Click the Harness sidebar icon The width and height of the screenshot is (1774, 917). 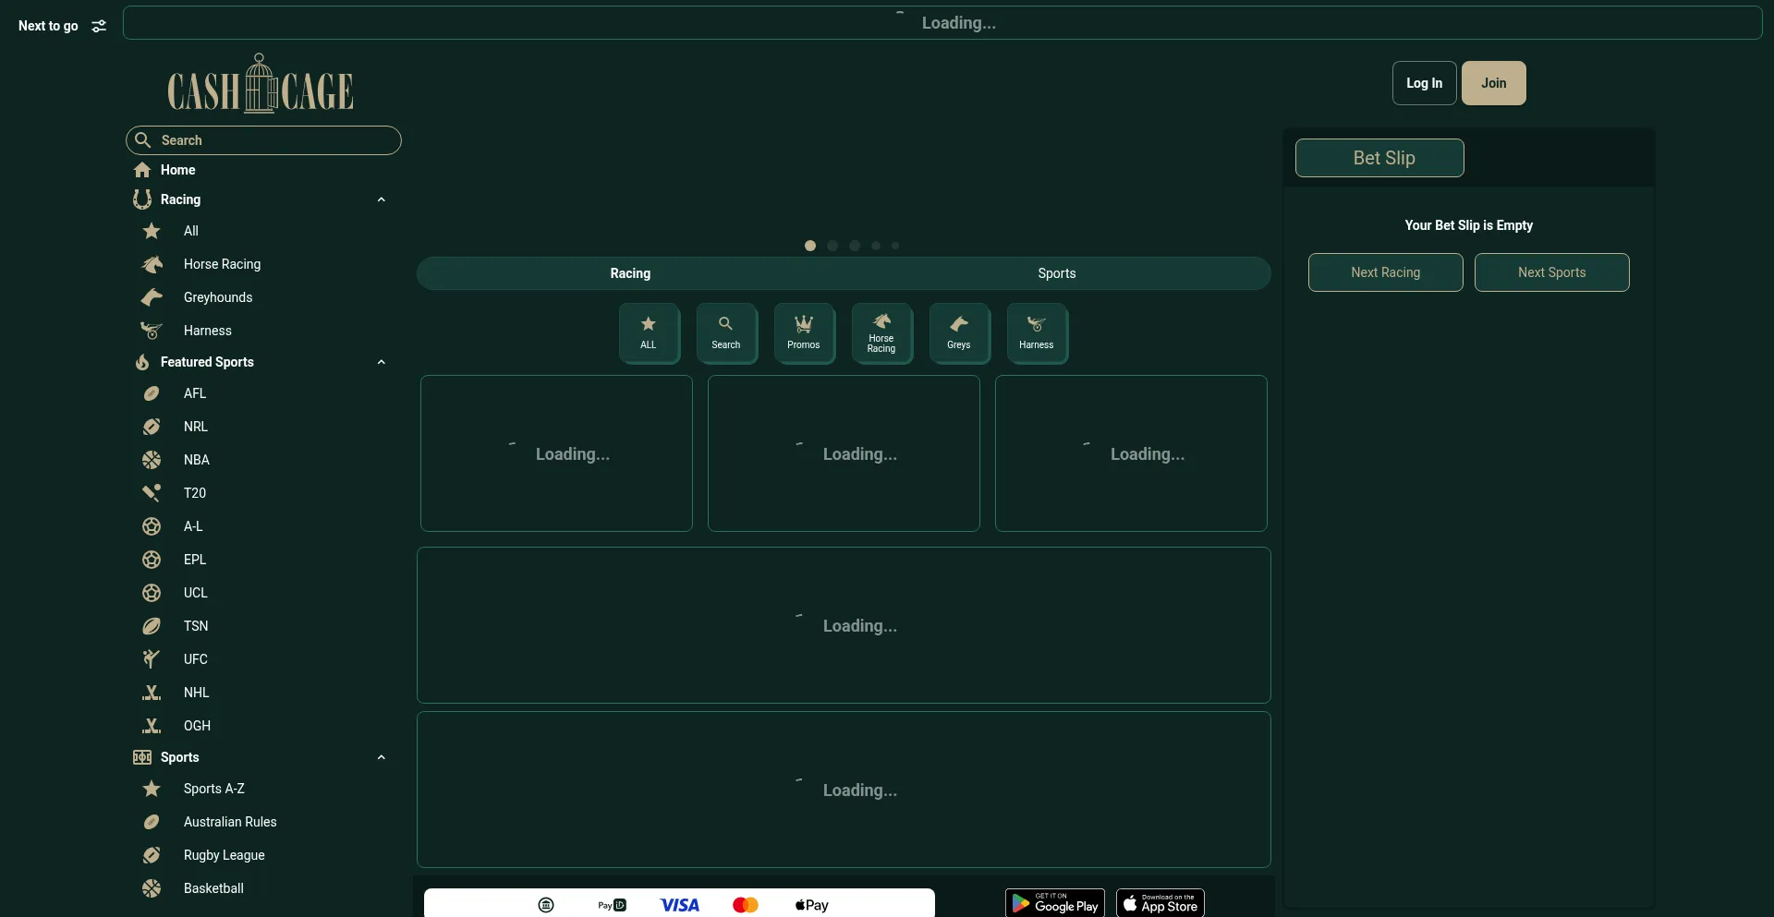pos(152,331)
